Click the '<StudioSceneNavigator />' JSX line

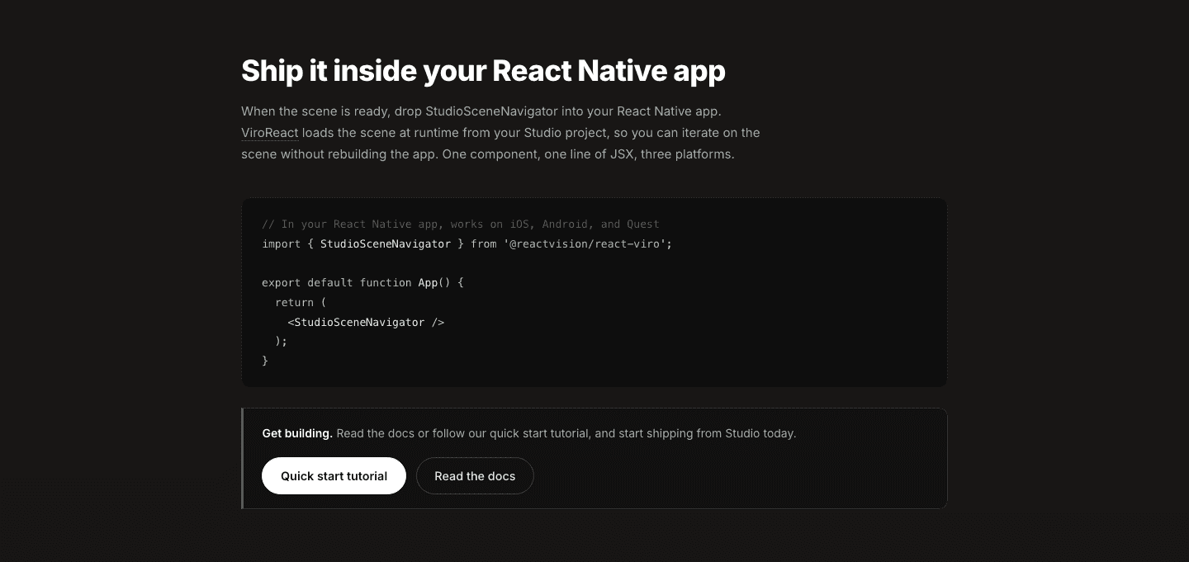tap(366, 323)
